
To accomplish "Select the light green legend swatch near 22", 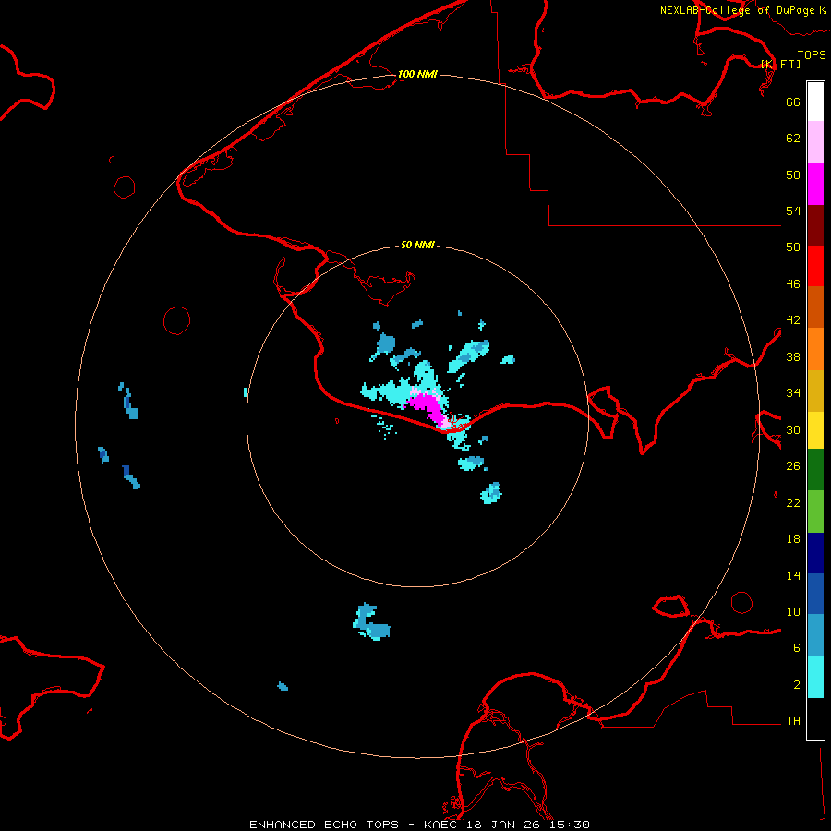I will click(x=815, y=512).
